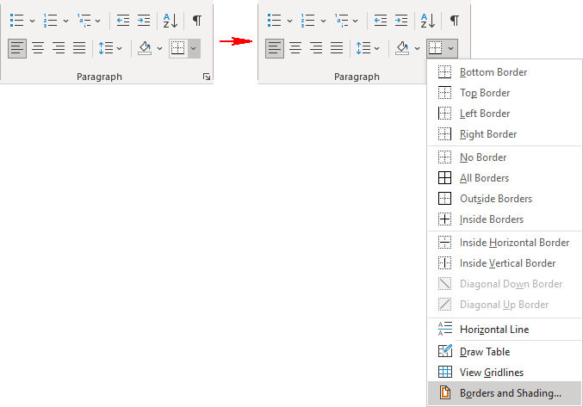Apply Outside Borders from the menu
583x407 pixels.
(x=504, y=199)
